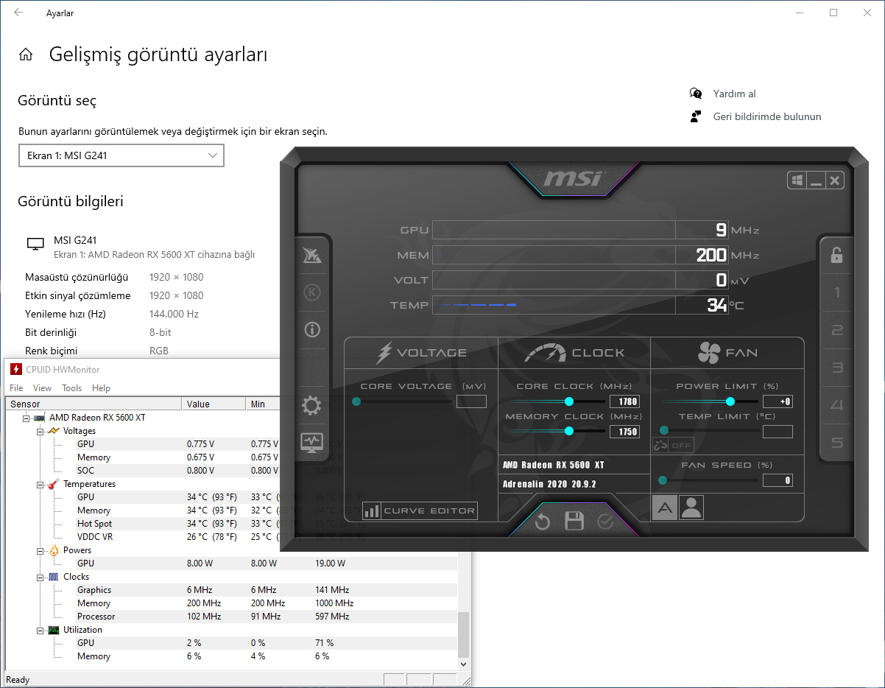Screen dimensions: 885x688
Task: Minimize the MSI Afterburner window
Action: (x=816, y=180)
